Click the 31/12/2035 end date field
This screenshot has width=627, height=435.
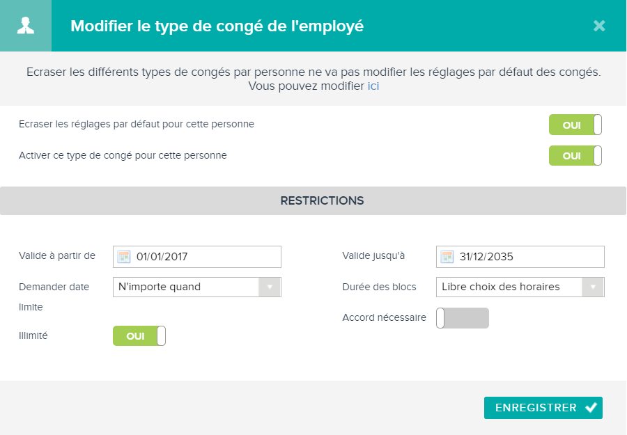[x=520, y=257]
